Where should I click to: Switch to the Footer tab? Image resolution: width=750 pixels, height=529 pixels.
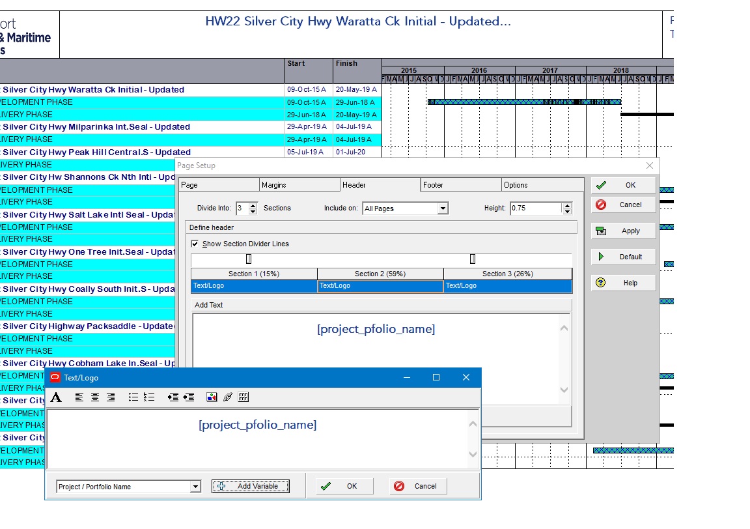tap(461, 185)
